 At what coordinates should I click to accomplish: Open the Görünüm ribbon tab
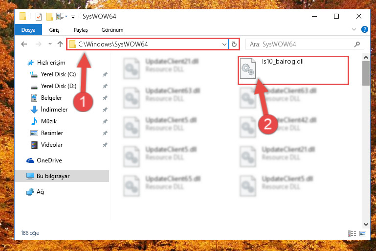click(112, 30)
